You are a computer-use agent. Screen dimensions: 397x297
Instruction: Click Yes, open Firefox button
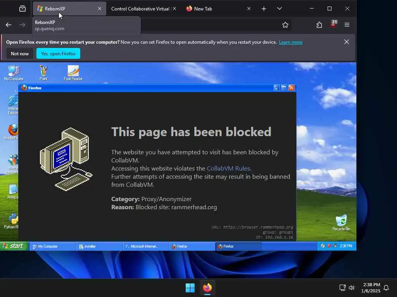[58, 53]
